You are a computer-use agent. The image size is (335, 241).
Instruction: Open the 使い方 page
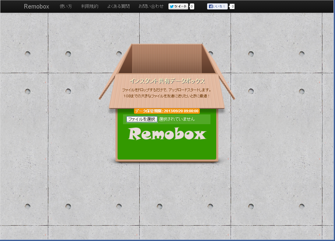click(66, 6)
